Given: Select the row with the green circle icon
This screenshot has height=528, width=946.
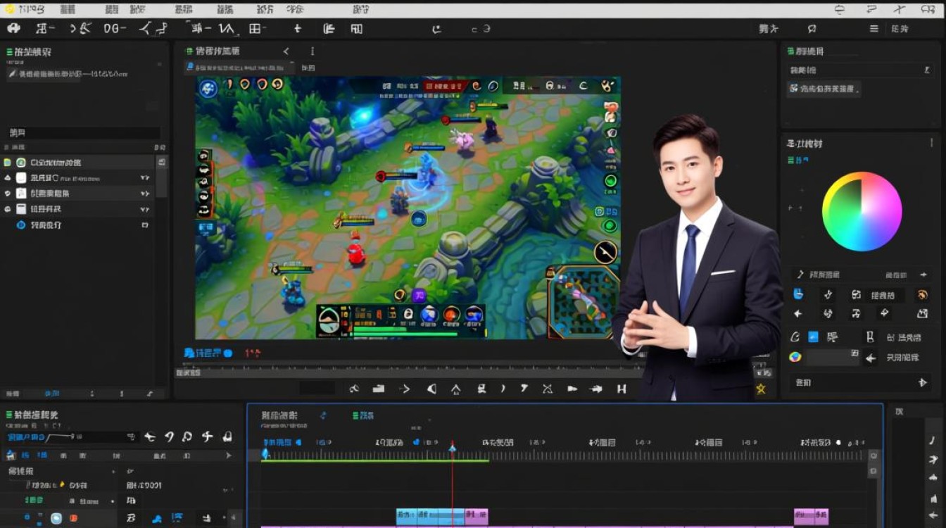Looking at the screenshot, I should 79,162.
